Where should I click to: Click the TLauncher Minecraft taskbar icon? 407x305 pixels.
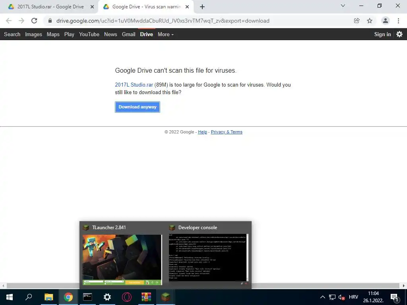point(166,297)
